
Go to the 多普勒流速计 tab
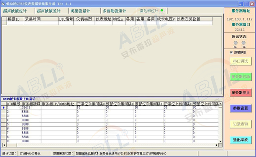[x=114, y=11]
